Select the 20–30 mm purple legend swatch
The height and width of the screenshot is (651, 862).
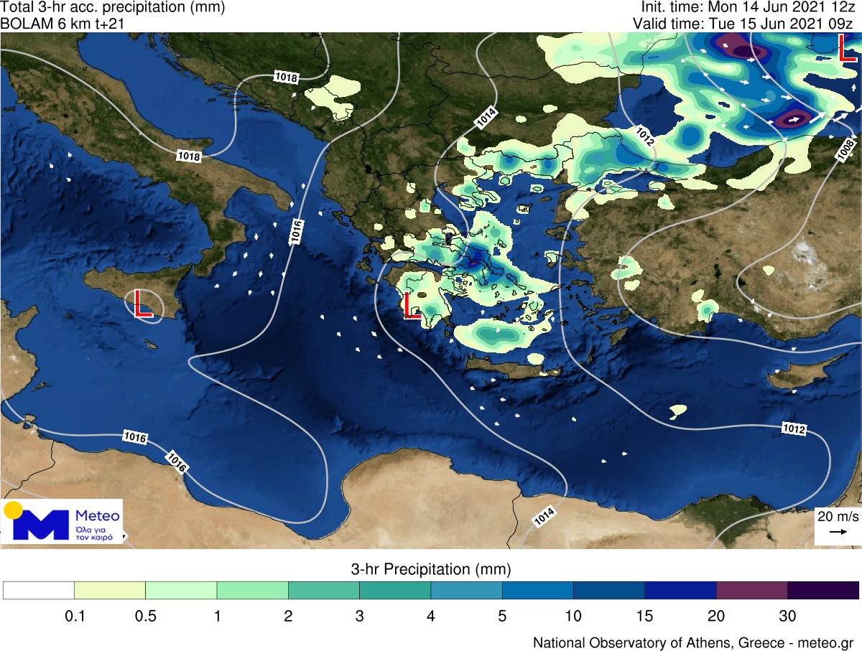751,590
